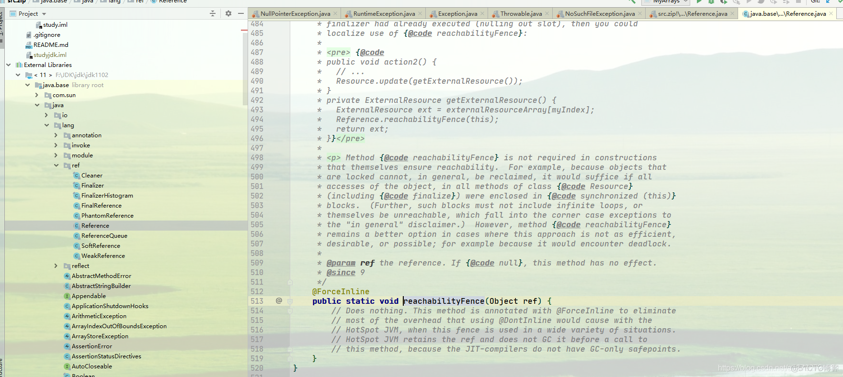The height and width of the screenshot is (377, 843).
Task: Close the NoSuchFileException.java tab
Action: [640, 14]
